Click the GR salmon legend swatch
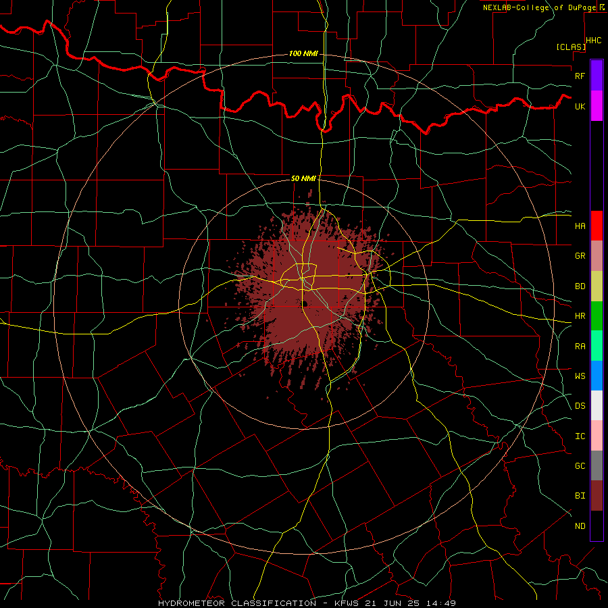Screen dimensions: 608x608 click(597, 256)
